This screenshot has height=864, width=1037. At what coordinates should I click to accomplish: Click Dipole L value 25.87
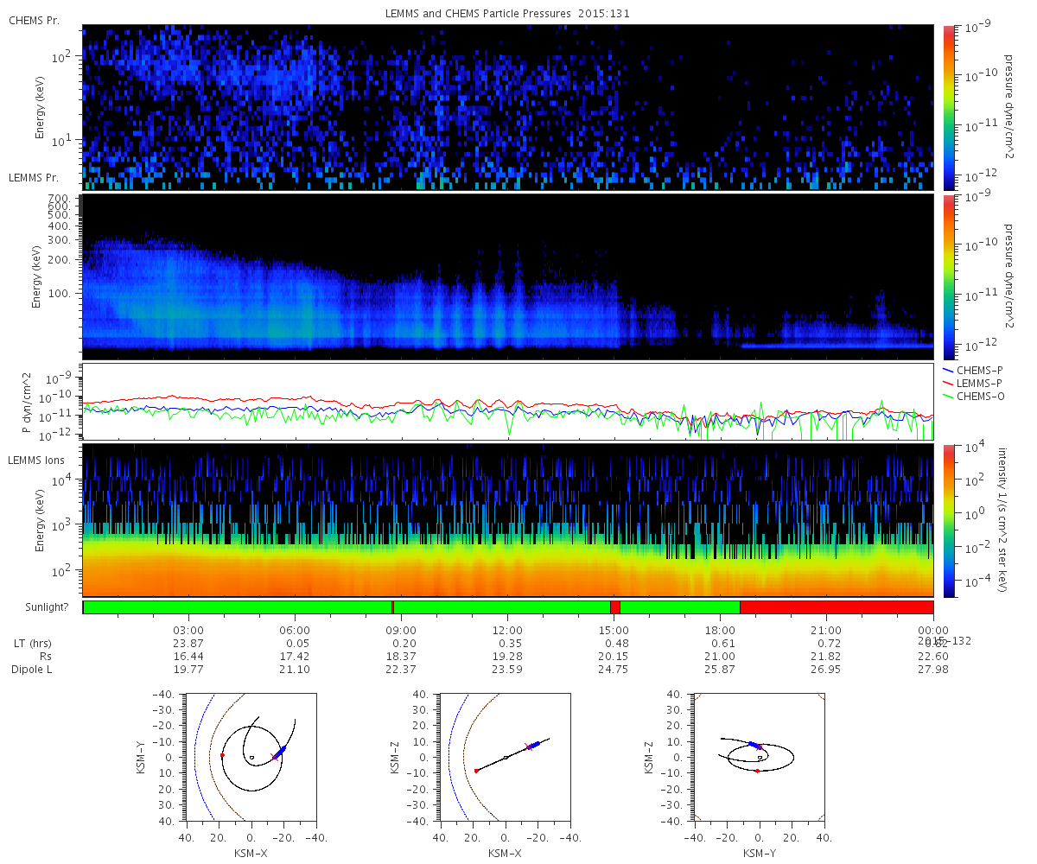pyautogui.click(x=720, y=670)
